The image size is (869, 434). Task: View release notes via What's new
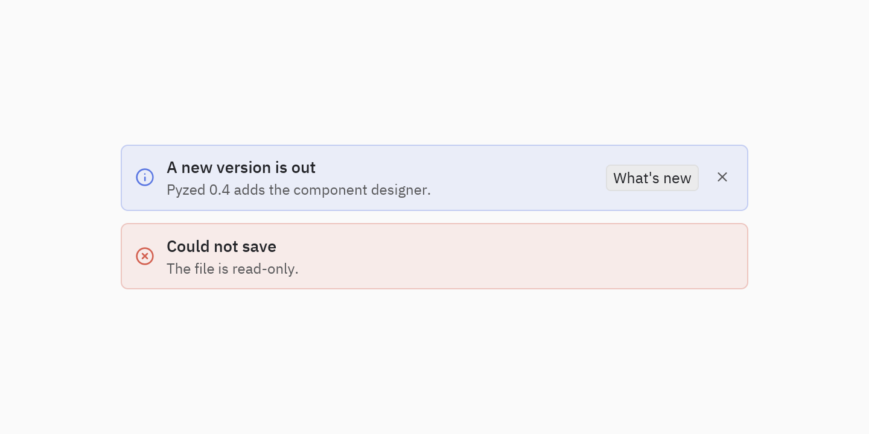click(x=652, y=178)
